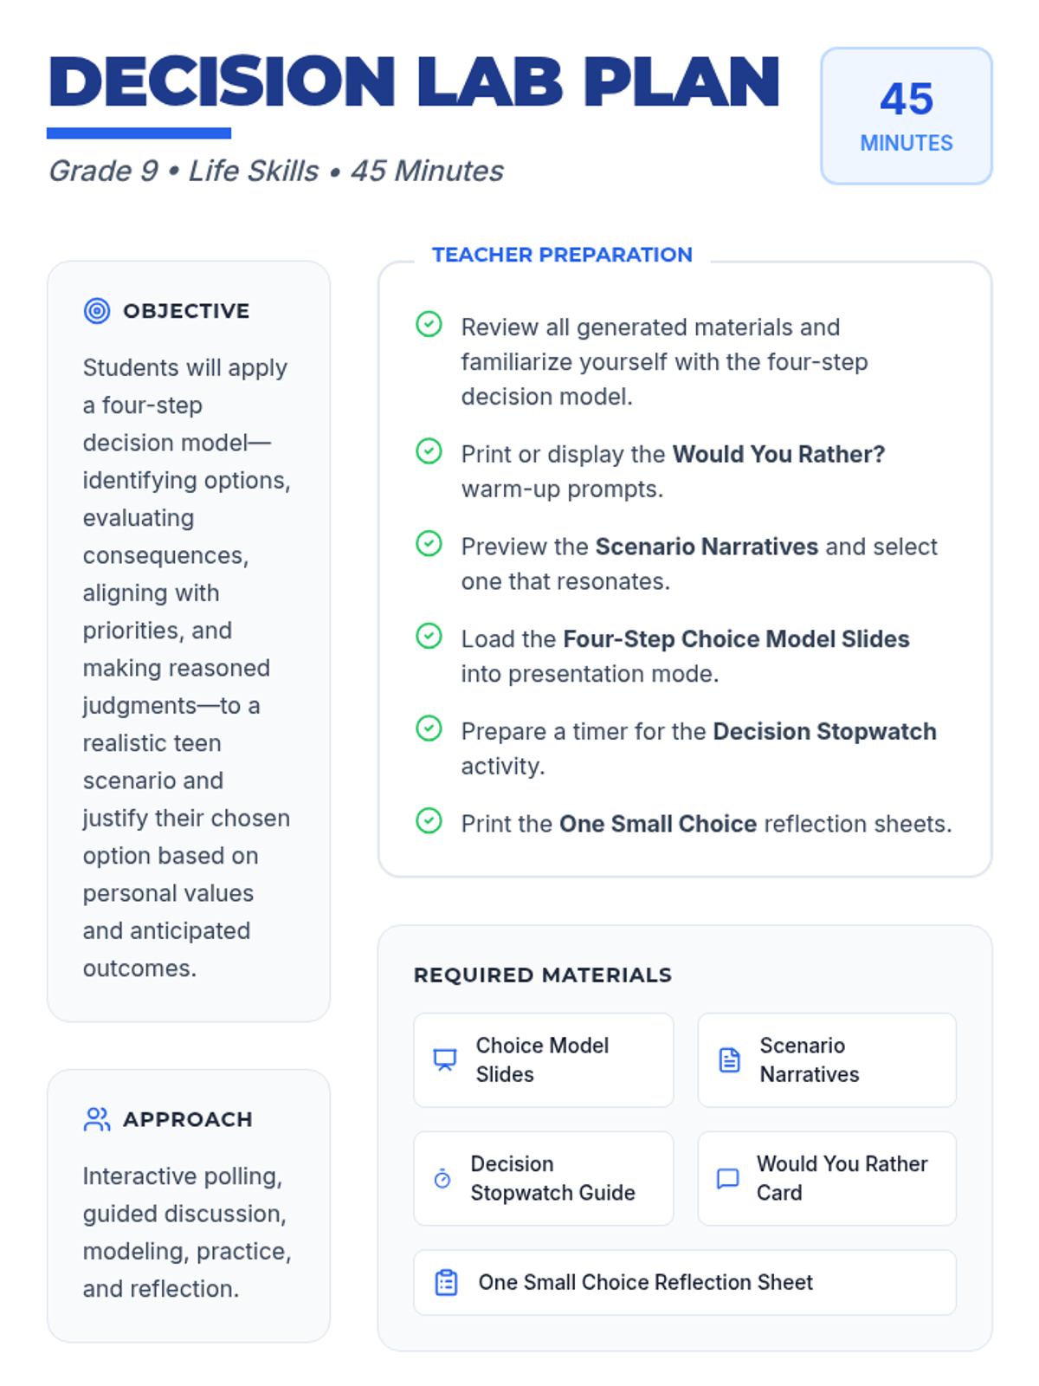Click the presentation icon for Choice Model Slides
1039x1386 pixels.
[445, 1059]
